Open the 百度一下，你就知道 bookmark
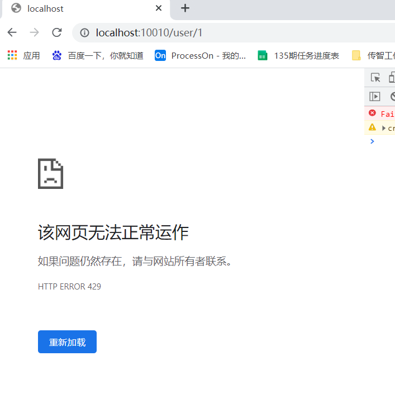 (x=98, y=55)
